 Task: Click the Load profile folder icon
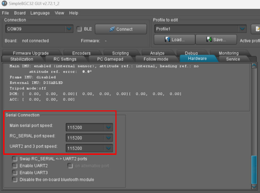click(x=167, y=39)
